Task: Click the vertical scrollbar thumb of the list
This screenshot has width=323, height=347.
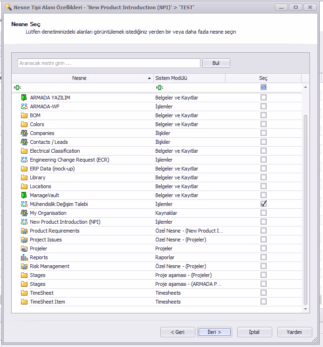Action: pos(305,210)
